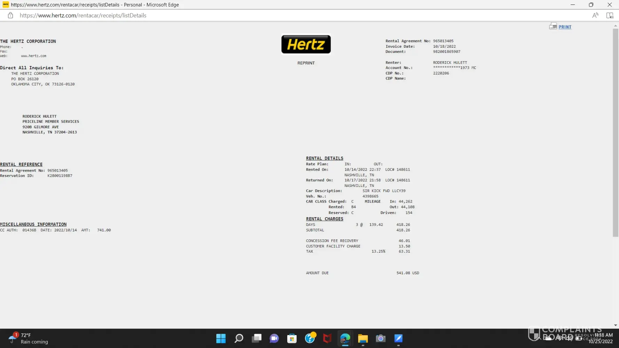619x348 pixels.
Task: Restore down the Edge window
Action: (591, 5)
